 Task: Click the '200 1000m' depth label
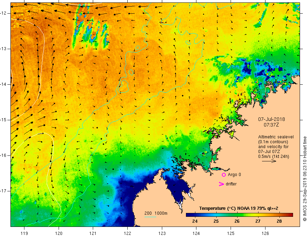pyautogui.click(x=156, y=213)
